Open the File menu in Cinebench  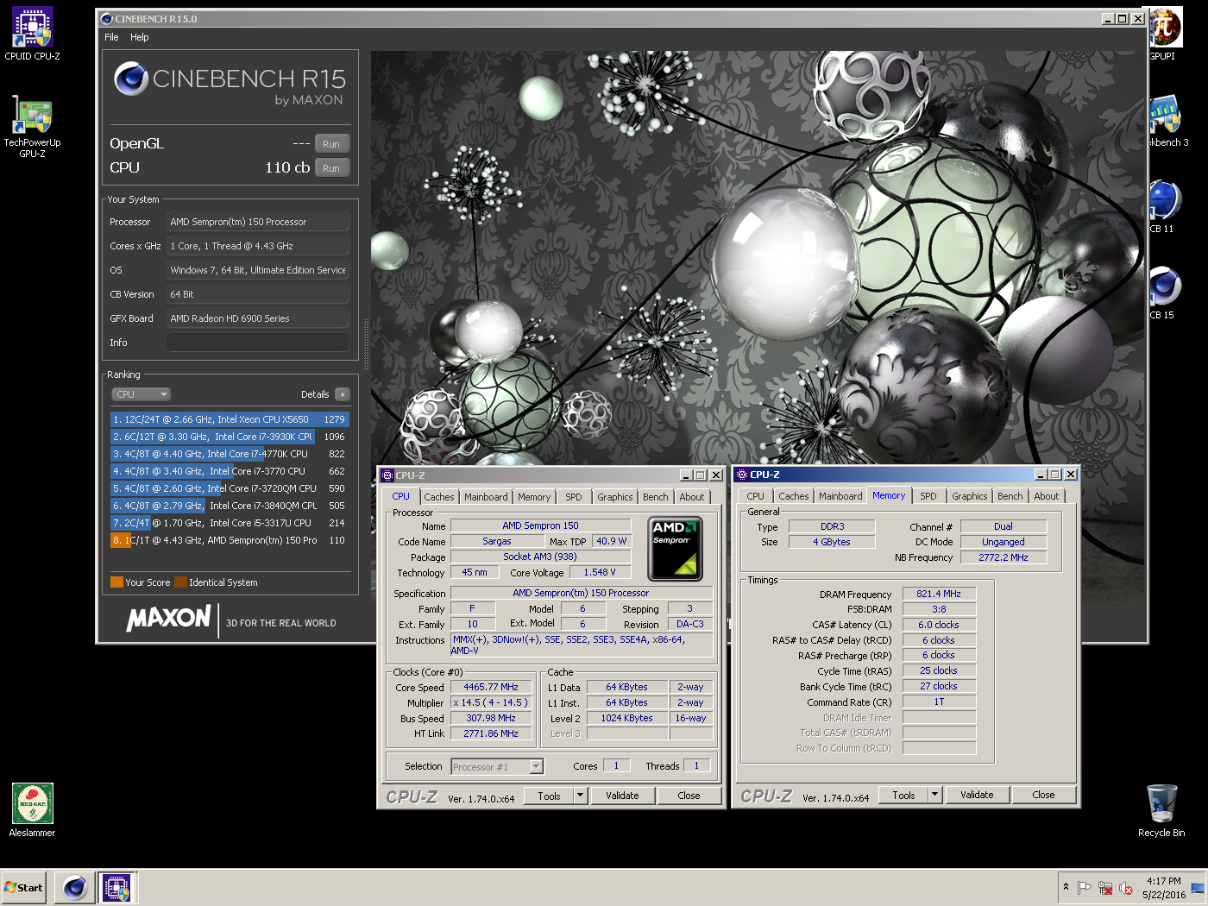tap(111, 37)
